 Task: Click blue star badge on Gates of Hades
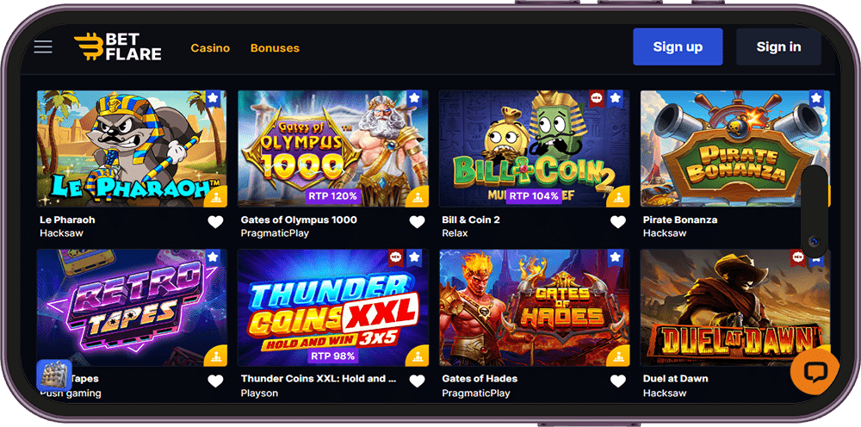coord(615,257)
